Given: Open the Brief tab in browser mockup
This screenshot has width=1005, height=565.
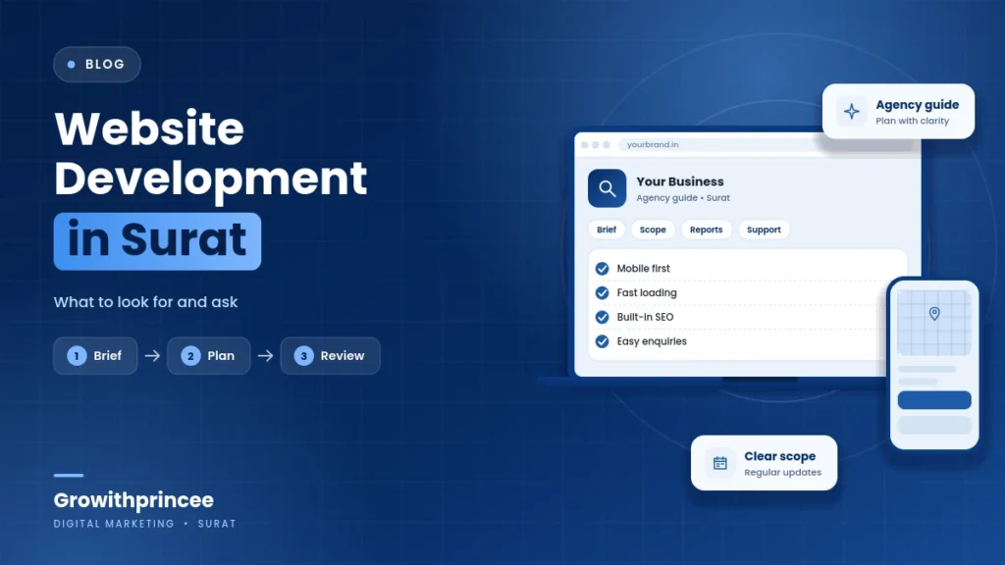Looking at the screenshot, I should coord(607,230).
